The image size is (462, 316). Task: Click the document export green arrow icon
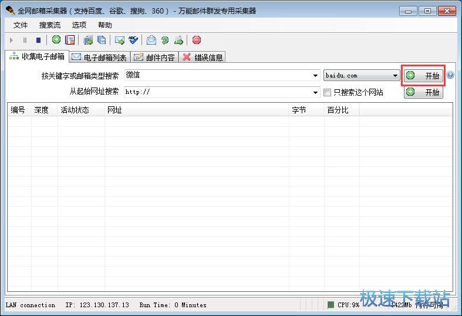(178, 40)
